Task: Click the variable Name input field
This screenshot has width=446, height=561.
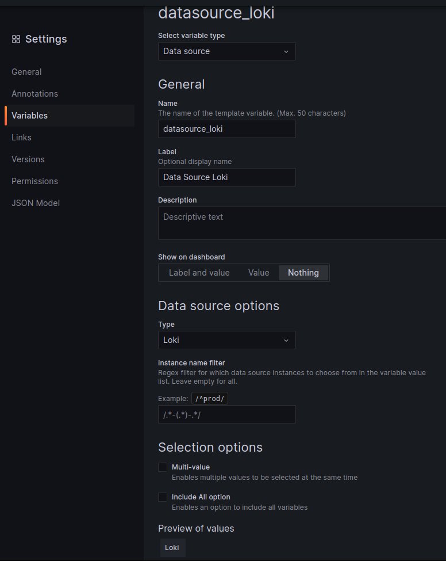Action: (227, 129)
